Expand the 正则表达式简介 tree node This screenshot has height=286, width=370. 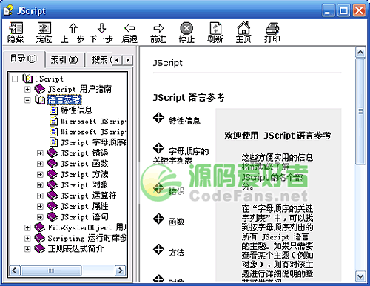(x=27, y=249)
